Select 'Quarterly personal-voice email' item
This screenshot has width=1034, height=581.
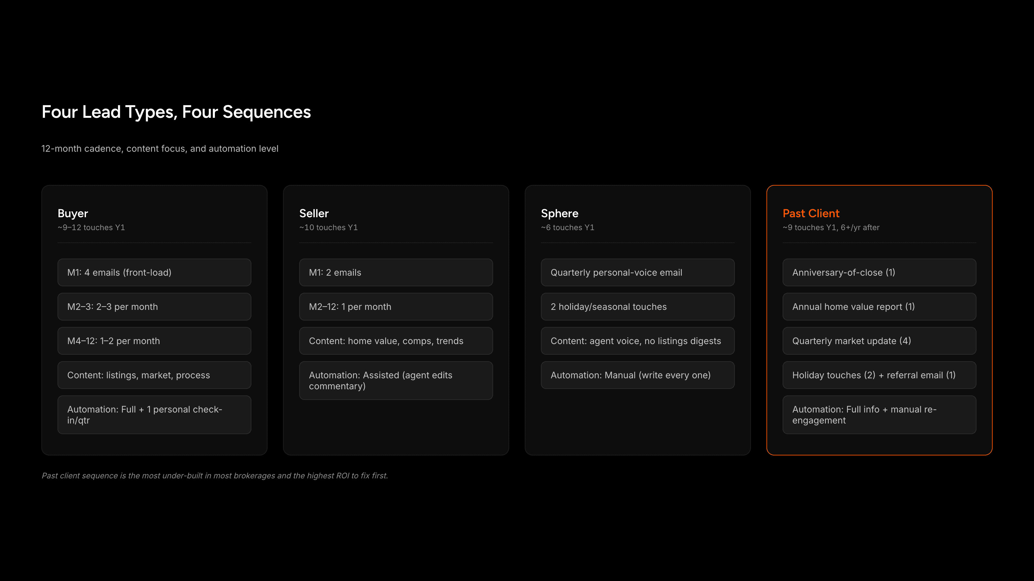coord(638,272)
